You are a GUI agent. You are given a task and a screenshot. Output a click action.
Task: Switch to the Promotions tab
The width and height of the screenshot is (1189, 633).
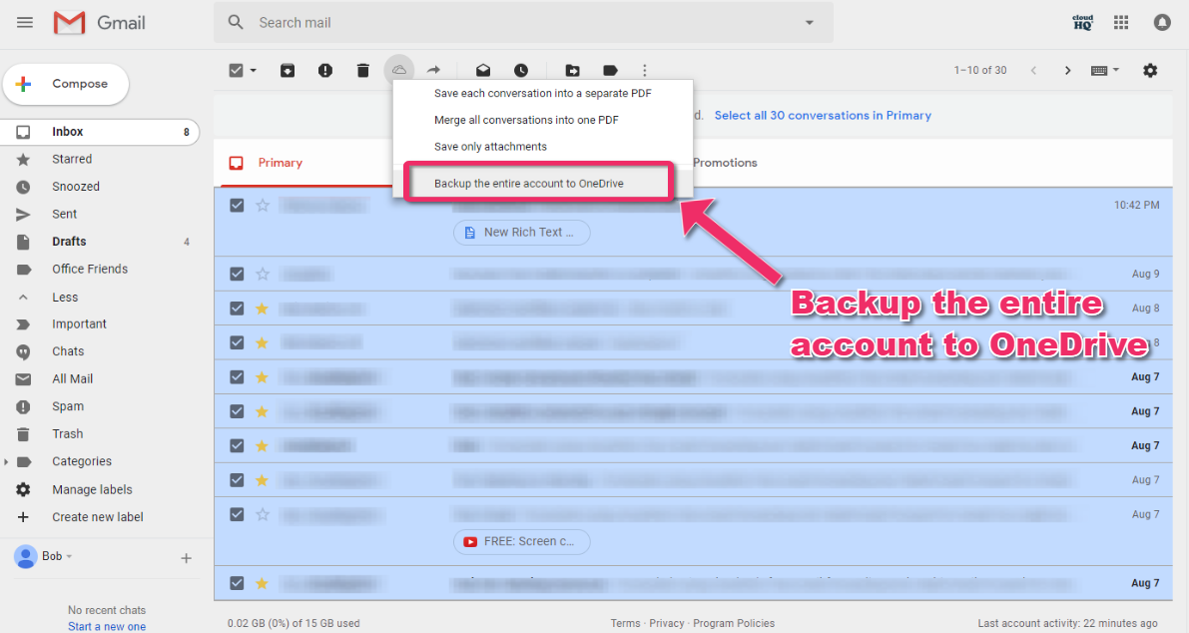[x=725, y=163]
